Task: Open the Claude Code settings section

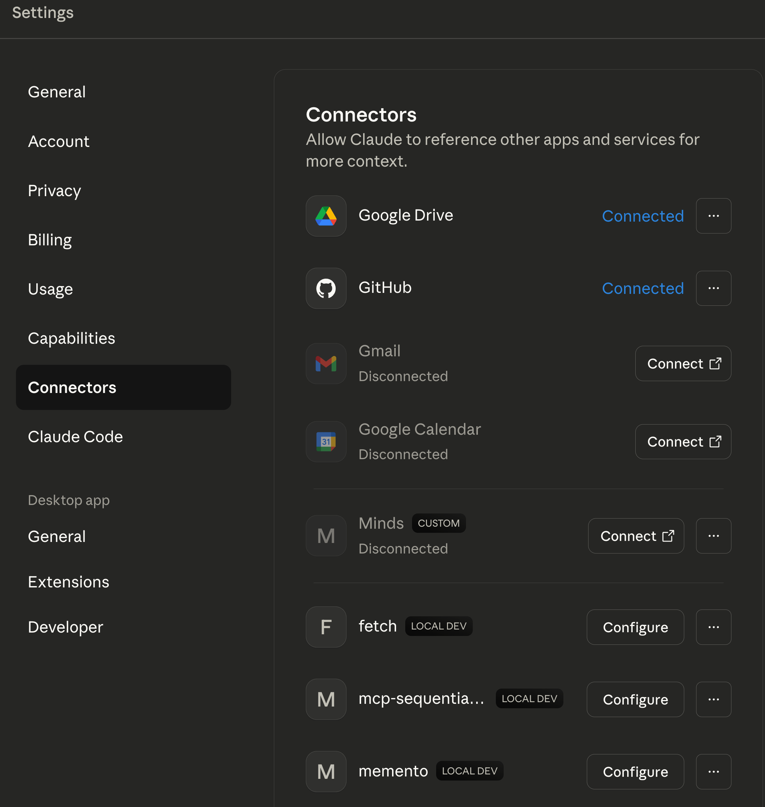Action: pyautogui.click(x=75, y=436)
